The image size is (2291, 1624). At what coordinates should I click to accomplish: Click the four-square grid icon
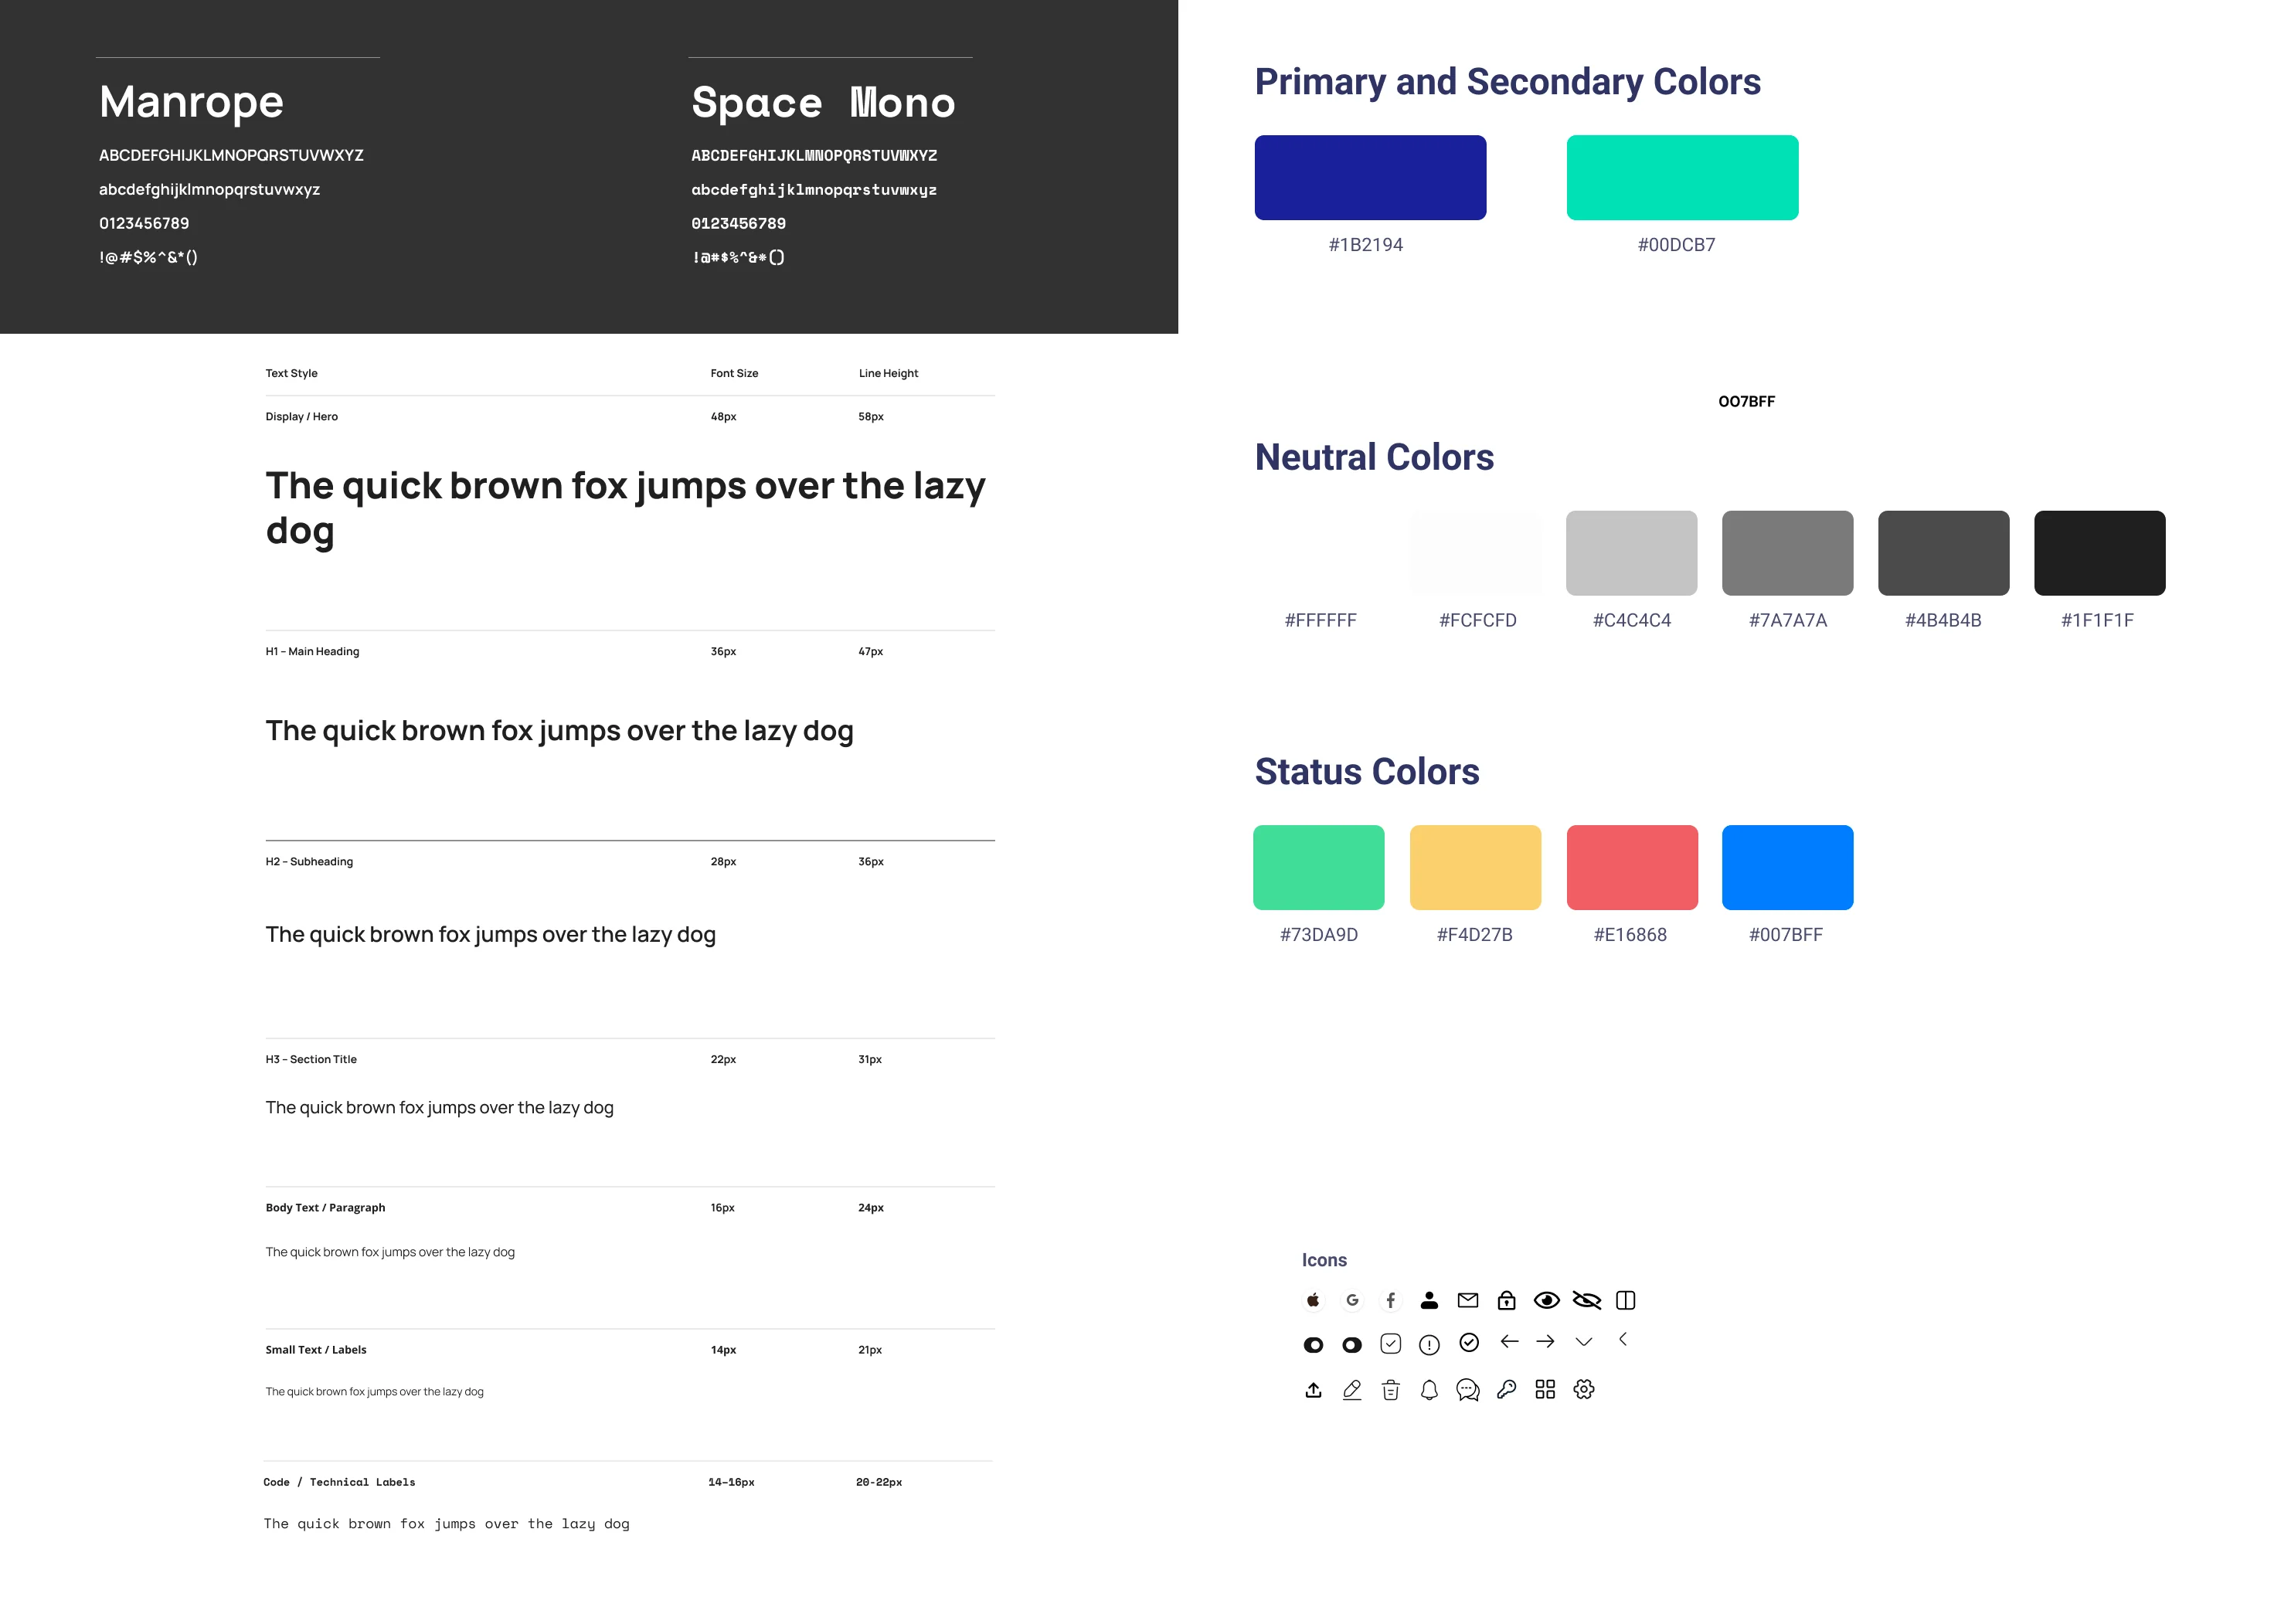pos(1545,1389)
